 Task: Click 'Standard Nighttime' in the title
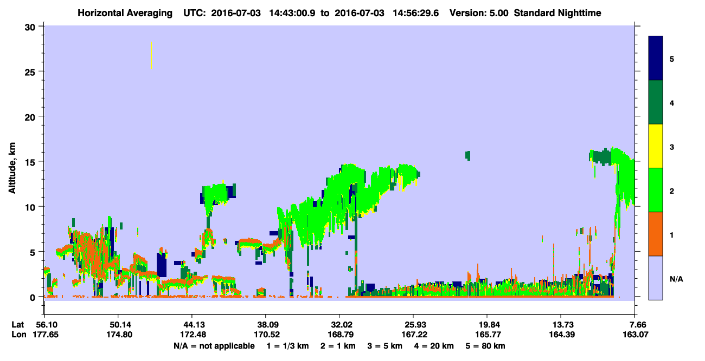click(x=557, y=13)
